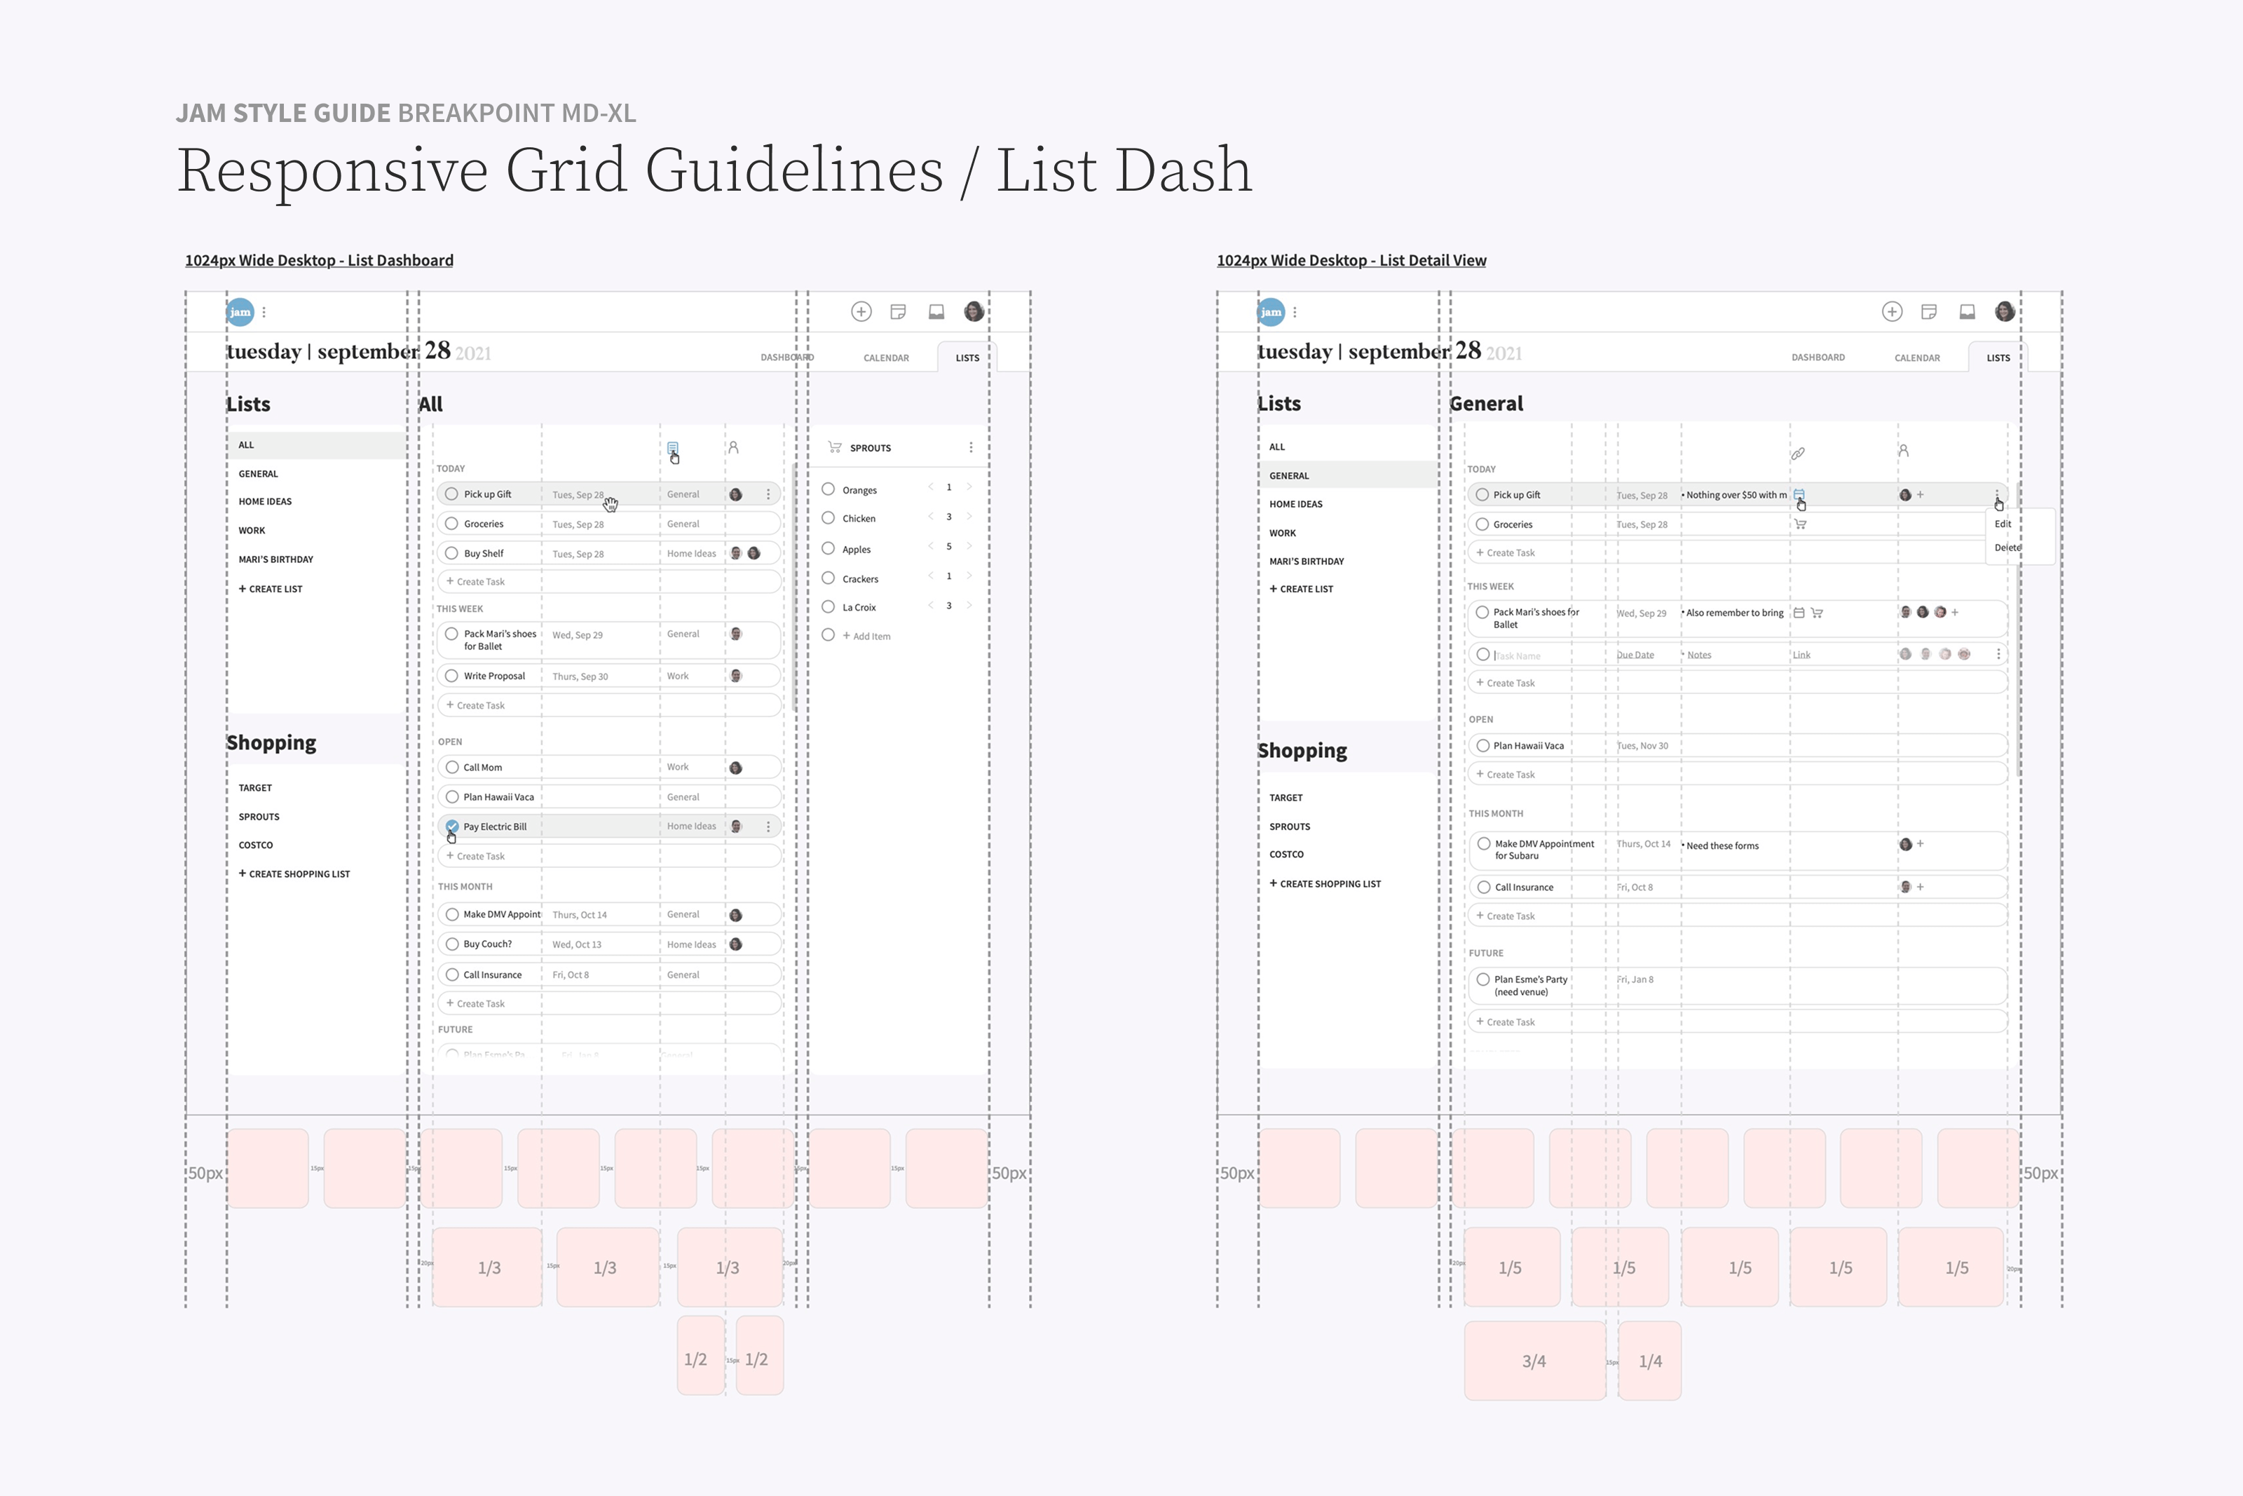Click the plus icon to add new item
The height and width of the screenshot is (1496, 2243).
click(x=861, y=311)
